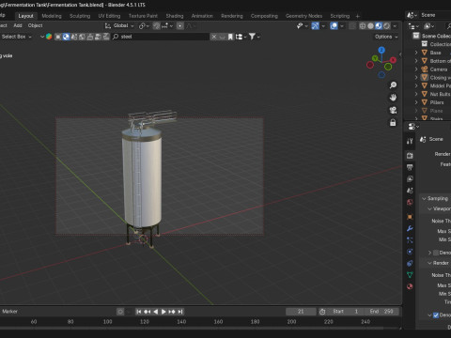
Task: Open Object Data properties tab
Action: (410, 275)
